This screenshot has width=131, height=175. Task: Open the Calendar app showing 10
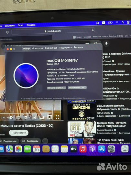click(x=37, y=149)
